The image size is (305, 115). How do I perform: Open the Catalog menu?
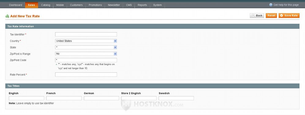pos(46,5)
